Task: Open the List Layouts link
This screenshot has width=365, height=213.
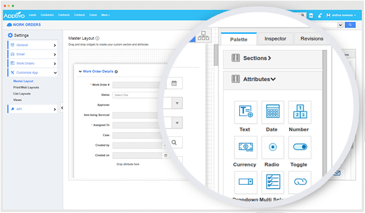Action: [22, 94]
